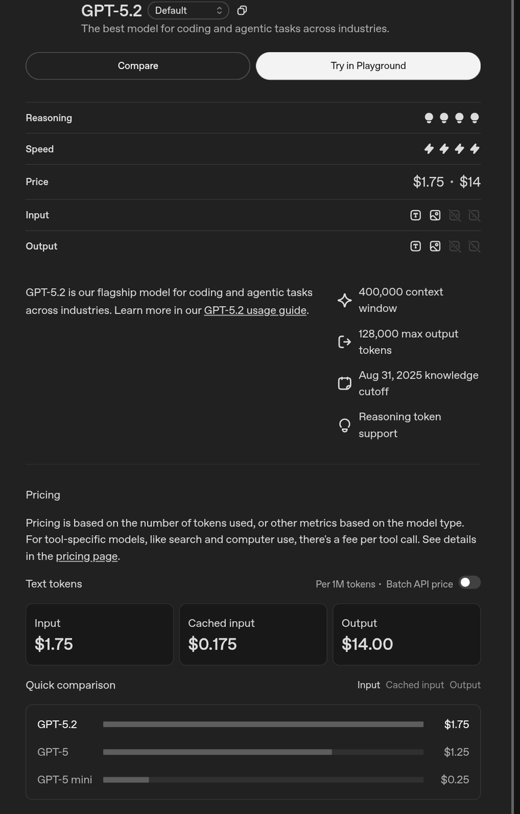Follow the GPT-5.2 usage guide link

point(256,310)
